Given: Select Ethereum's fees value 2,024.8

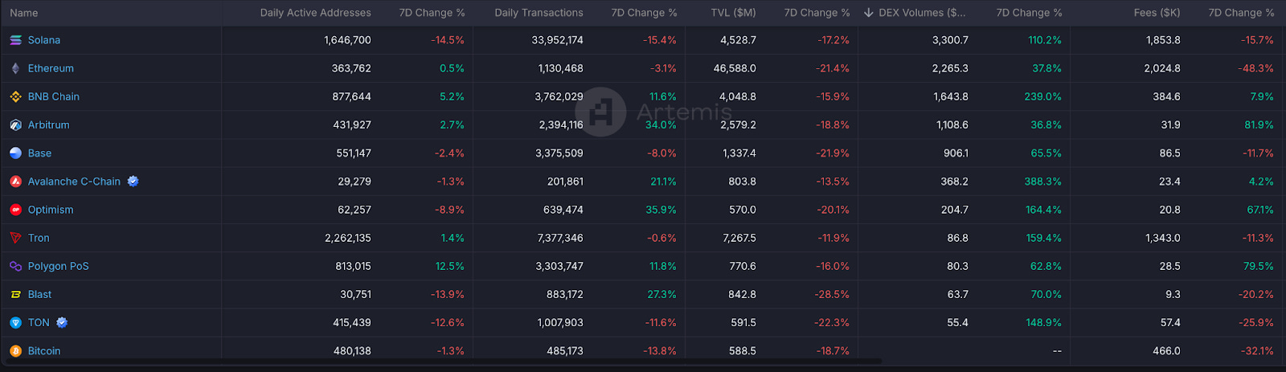Looking at the screenshot, I should [1162, 68].
